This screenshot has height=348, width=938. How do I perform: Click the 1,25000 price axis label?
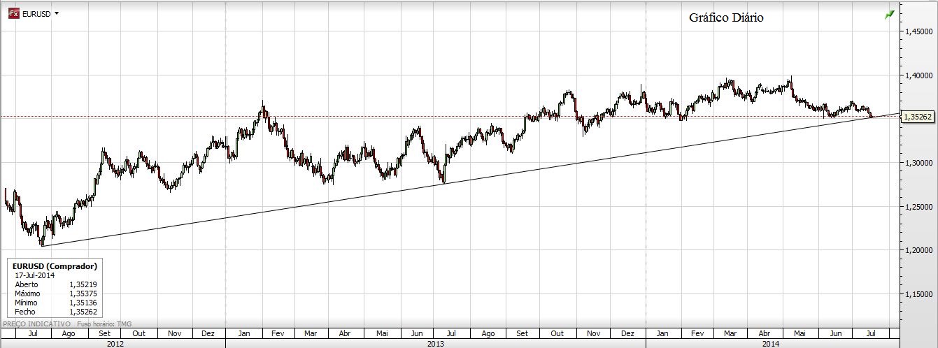918,207
